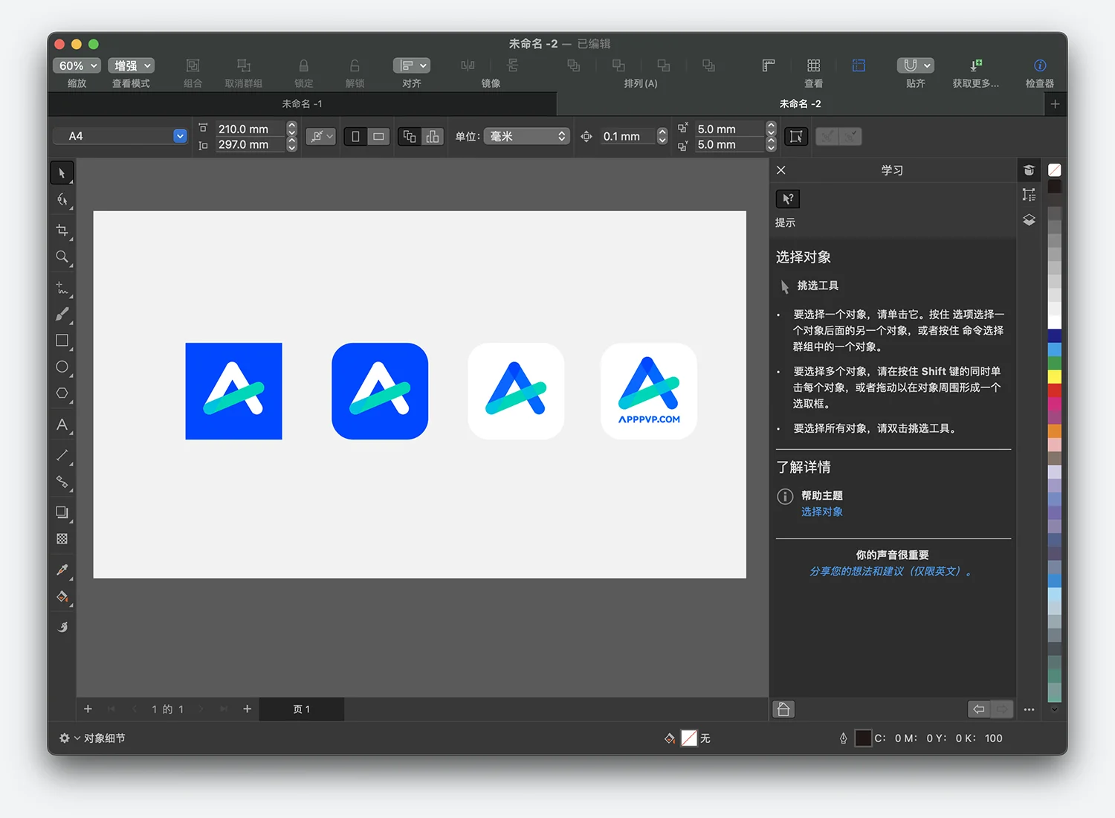Click the Rulers display icon

(x=769, y=65)
